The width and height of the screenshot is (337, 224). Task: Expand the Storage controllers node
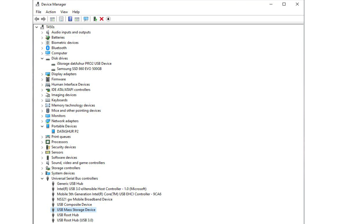coord(42,168)
